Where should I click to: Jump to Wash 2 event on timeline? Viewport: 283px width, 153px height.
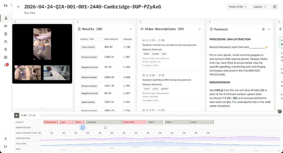(177, 122)
